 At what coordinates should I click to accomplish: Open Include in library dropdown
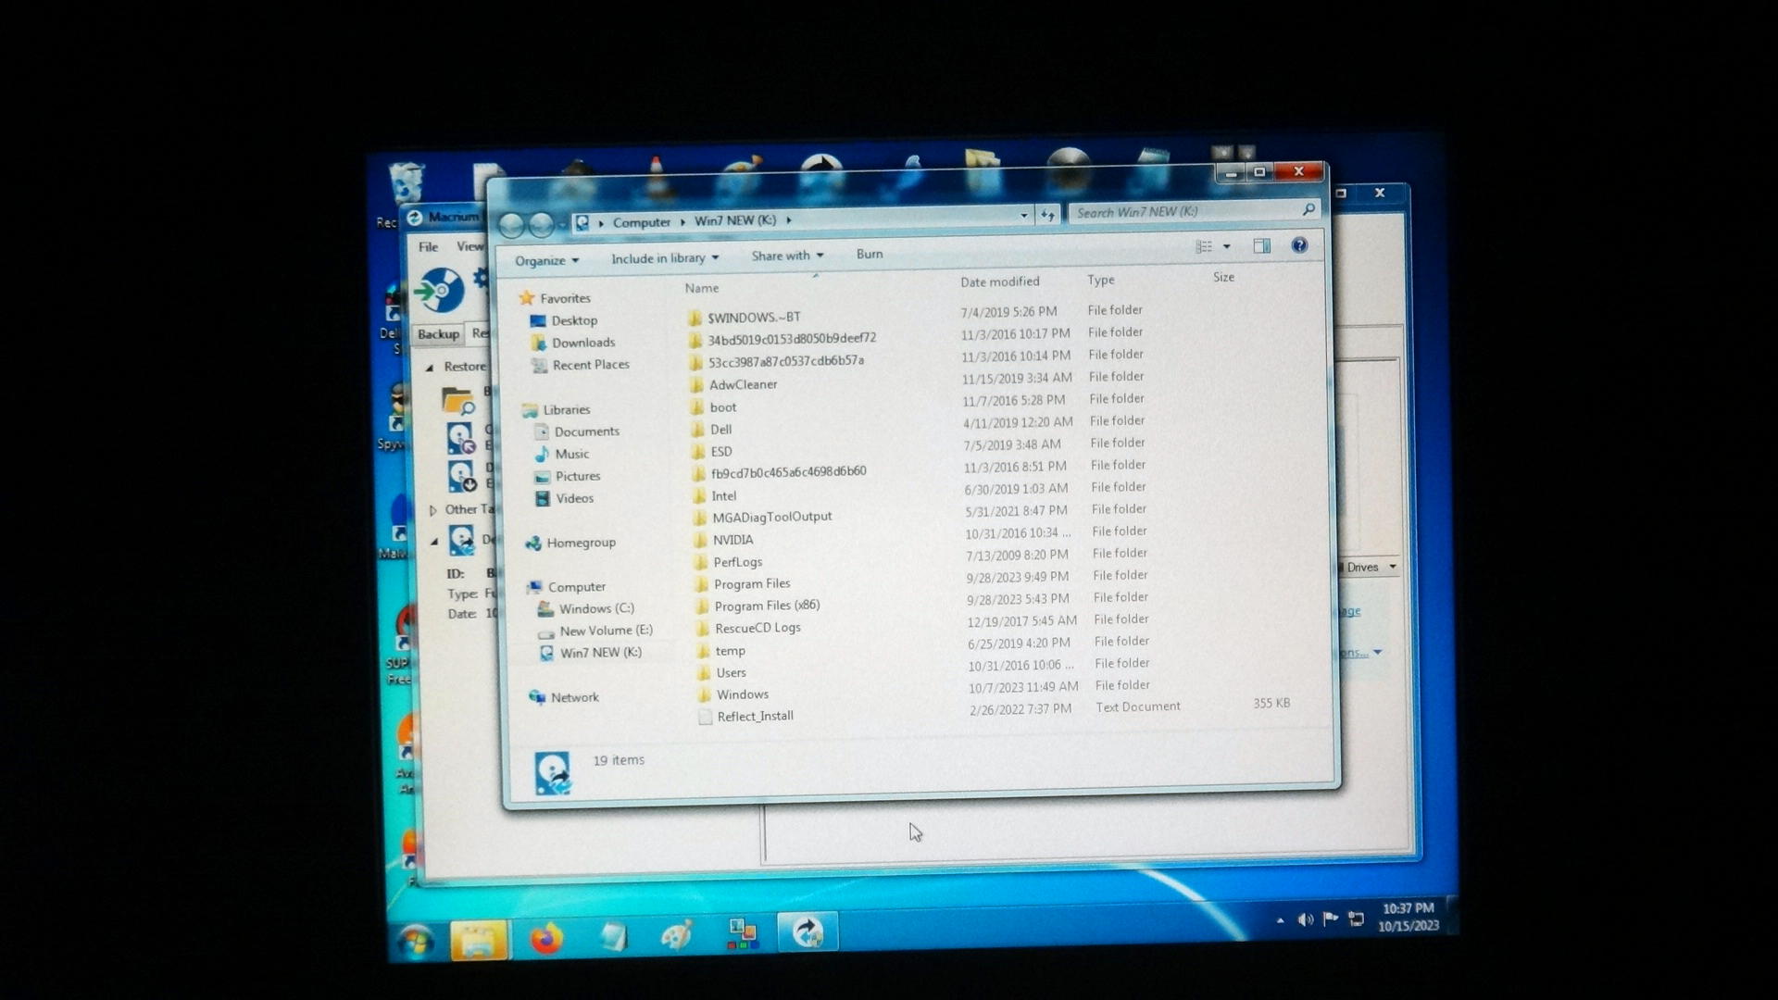[x=664, y=258]
